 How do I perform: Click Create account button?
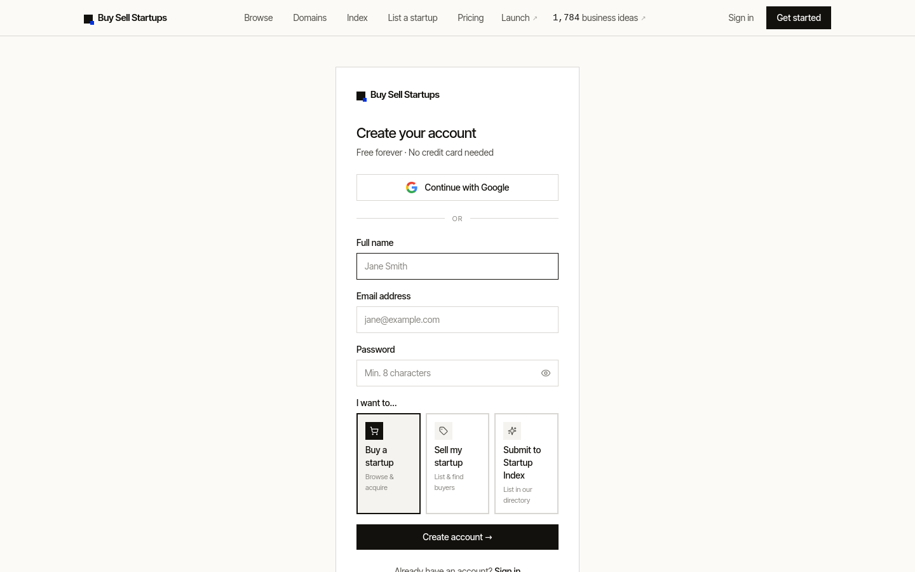tap(457, 537)
